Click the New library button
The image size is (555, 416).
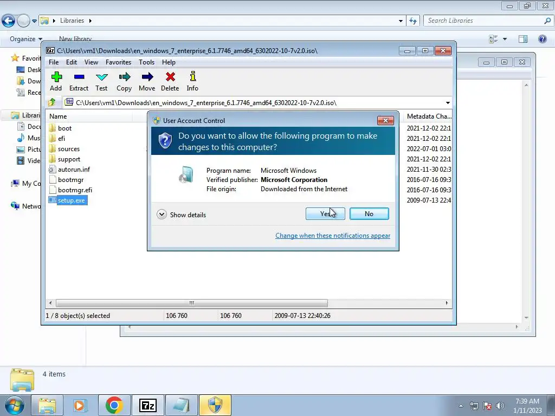click(x=75, y=39)
